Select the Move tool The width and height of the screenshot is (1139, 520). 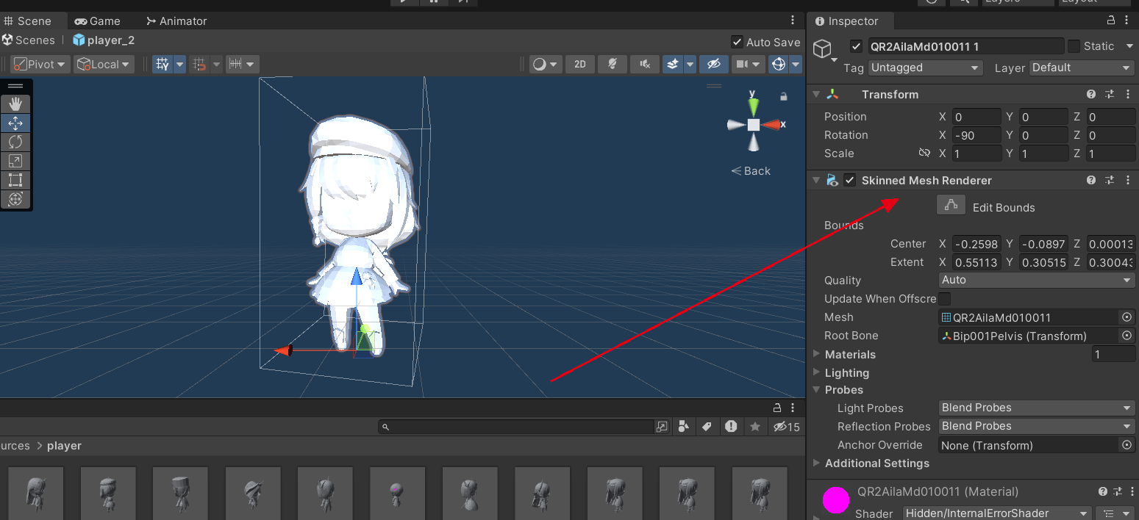coord(15,123)
